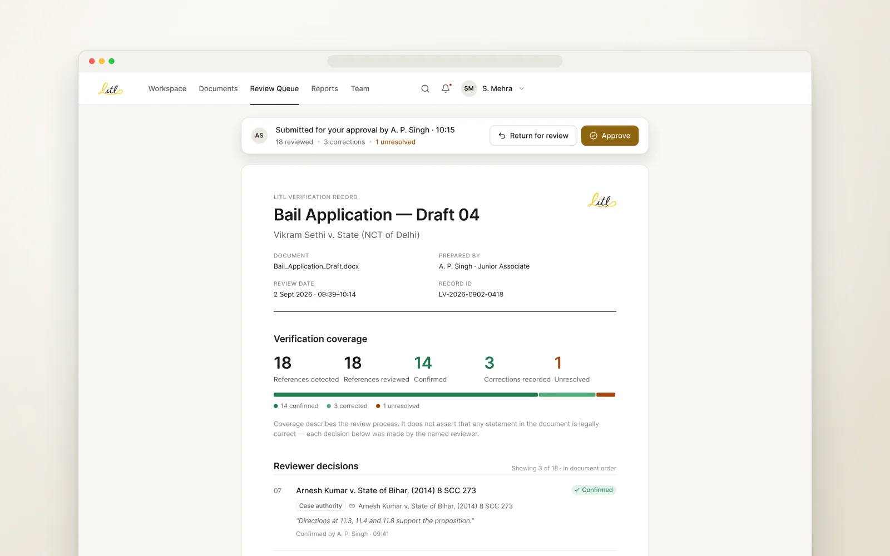Click the Bail Application — Draft 04 title
890x556 pixels.
pyautogui.click(x=377, y=215)
